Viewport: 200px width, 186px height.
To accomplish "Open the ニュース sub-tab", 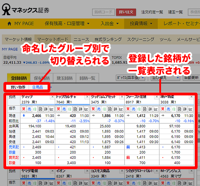I will [81, 39].
